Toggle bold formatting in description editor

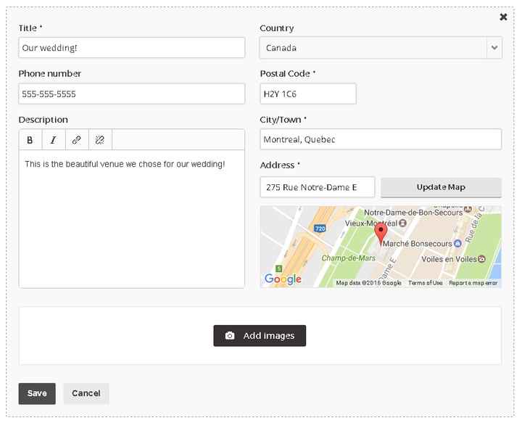[30, 140]
